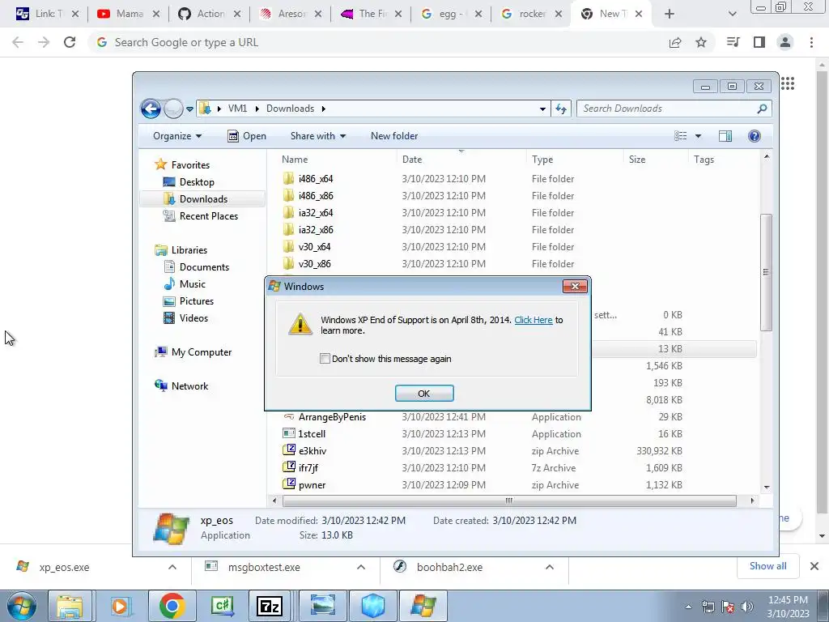This screenshot has width=829, height=622.
Task: Open Chrome's share page icon
Action: (675, 42)
